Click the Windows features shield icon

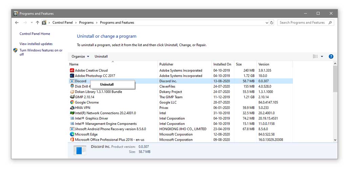coord(15,50)
